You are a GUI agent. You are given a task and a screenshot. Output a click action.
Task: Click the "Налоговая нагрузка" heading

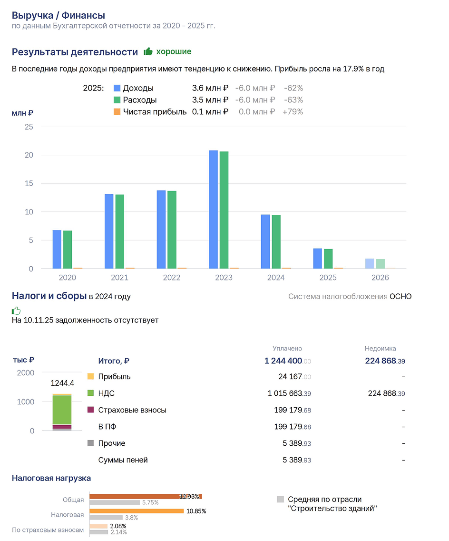tap(51, 478)
